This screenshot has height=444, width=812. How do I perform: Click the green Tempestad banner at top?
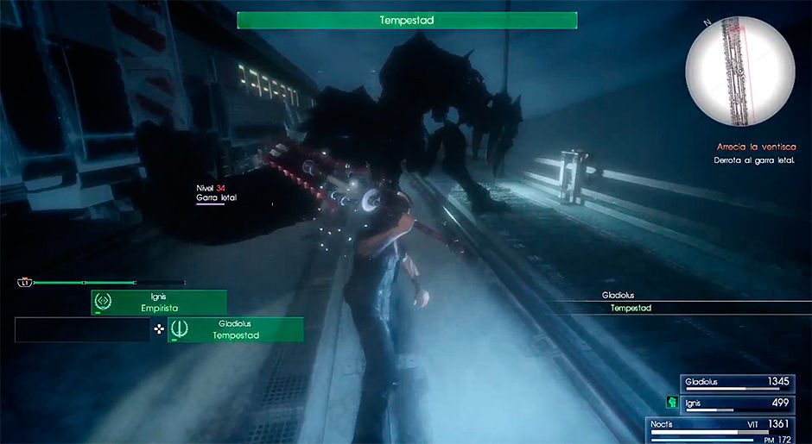click(406, 20)
